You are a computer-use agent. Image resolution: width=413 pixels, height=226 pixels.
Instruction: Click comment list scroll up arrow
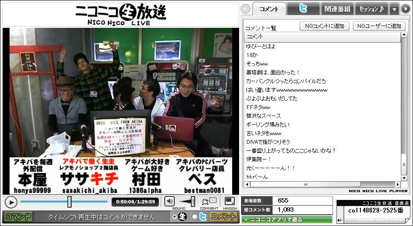click(x=404, y=35)
